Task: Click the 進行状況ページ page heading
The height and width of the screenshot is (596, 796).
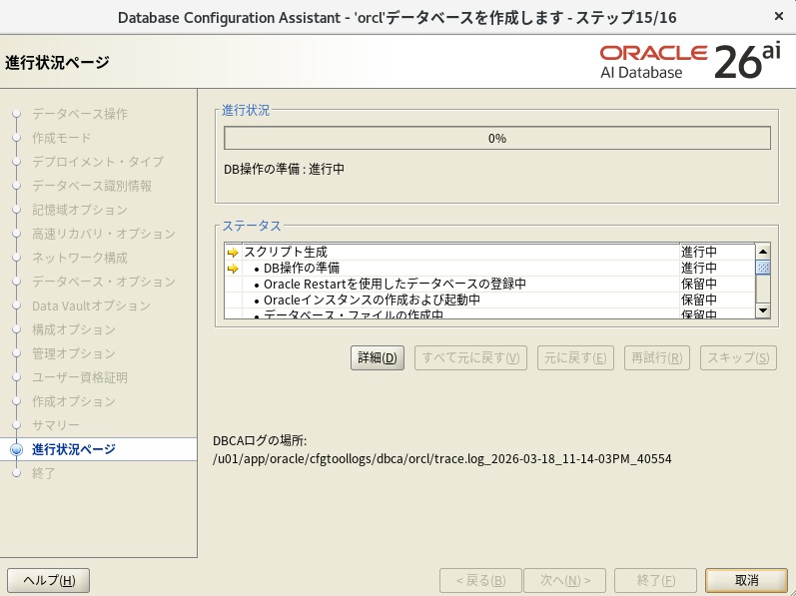Action: click(x=57, y=62)
